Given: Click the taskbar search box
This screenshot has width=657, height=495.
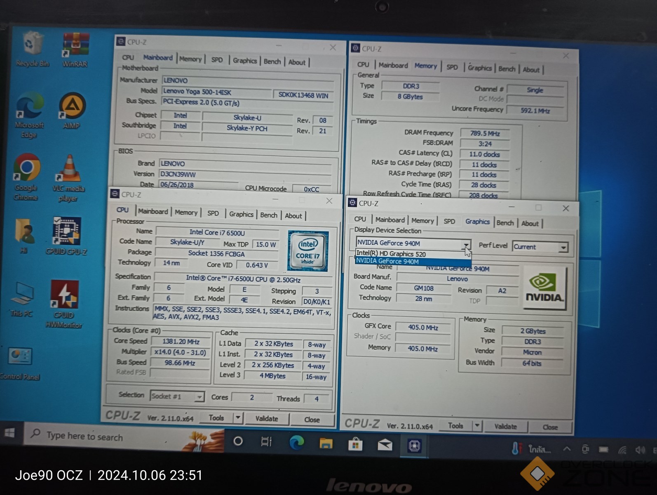Looking at the screenshot, I should (x=124, y=436).
